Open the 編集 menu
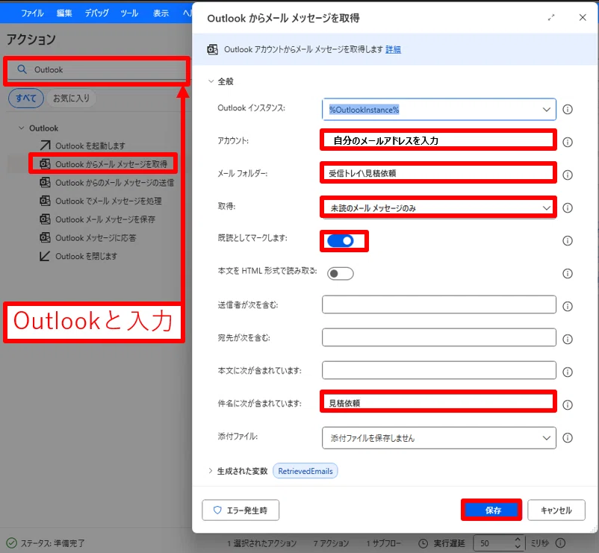 pos(64,13)
